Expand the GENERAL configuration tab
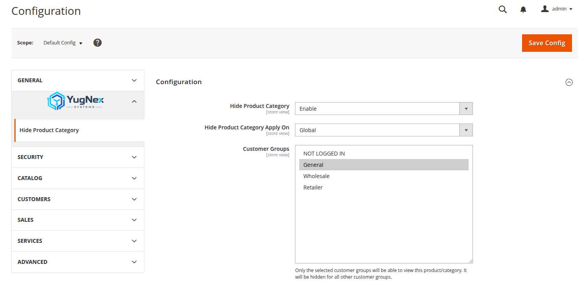Screen dimensions: 588x304 78,80
